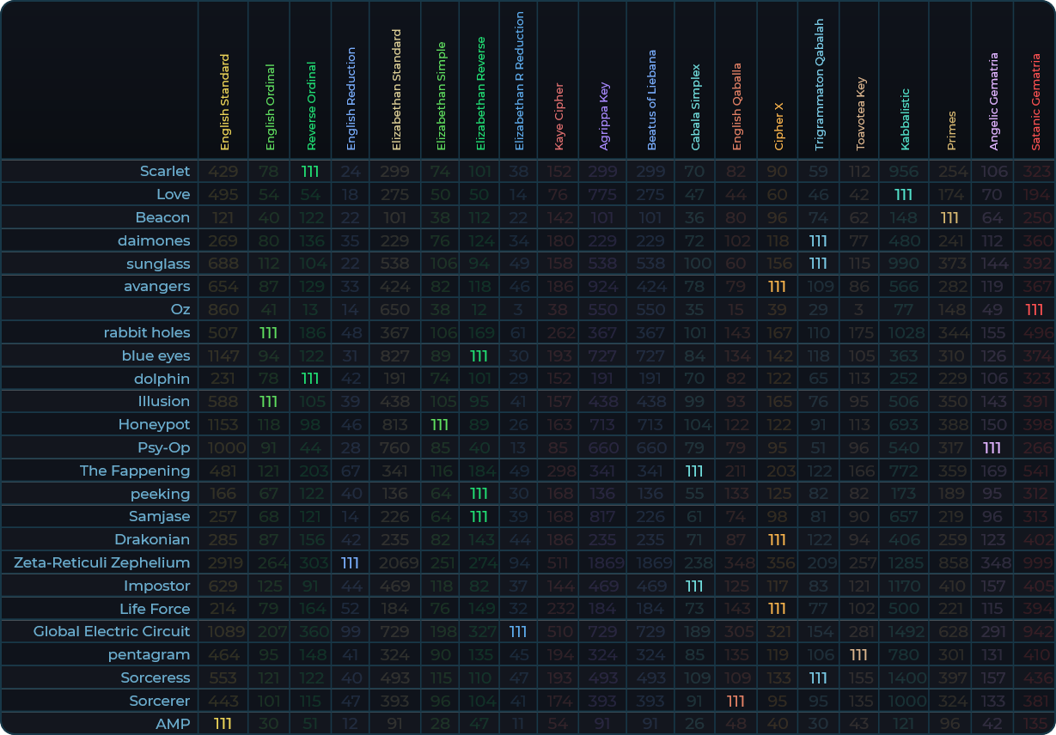Select the Trigrammaton Qabalah column header
Screen dimensions: 1056x735
pos(819,85)
